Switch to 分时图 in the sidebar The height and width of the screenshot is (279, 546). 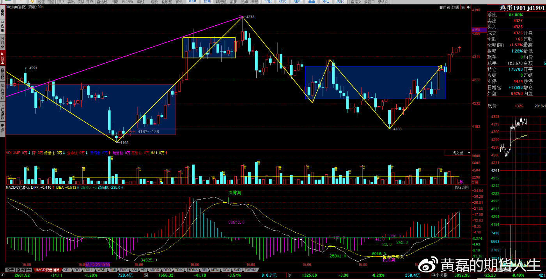[2, 42]
